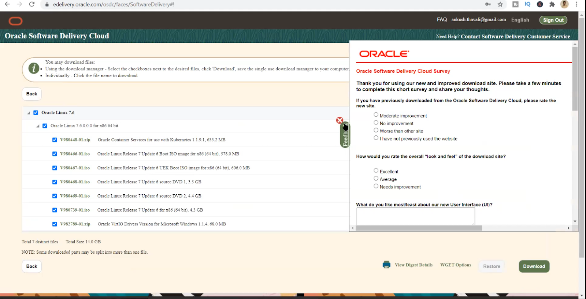The image size is (586, 299).
Task: Click the survey panel scroll-right arrow
Action: click(568, 228)
